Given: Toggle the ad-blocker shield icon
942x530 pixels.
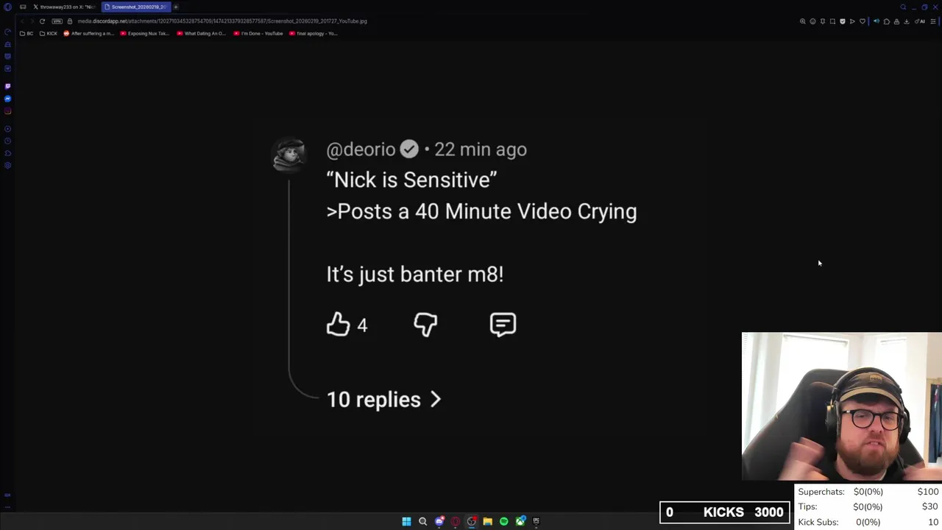Looking at the screenshot, I should click(843, 21).
